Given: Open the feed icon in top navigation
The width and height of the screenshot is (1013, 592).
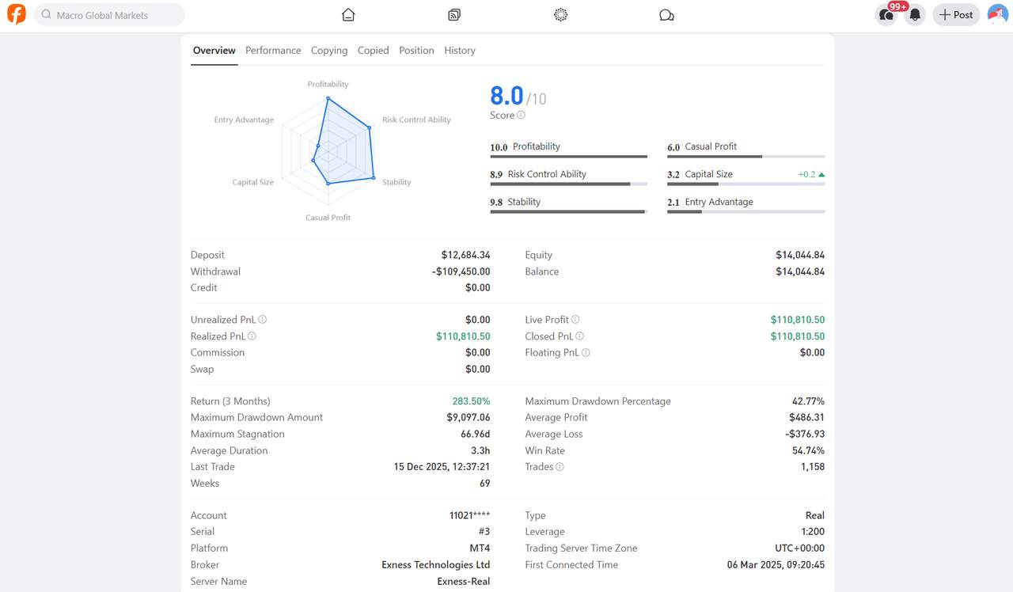Looking at the screenshot, I should pyautogui.click(x=453, y=14).
